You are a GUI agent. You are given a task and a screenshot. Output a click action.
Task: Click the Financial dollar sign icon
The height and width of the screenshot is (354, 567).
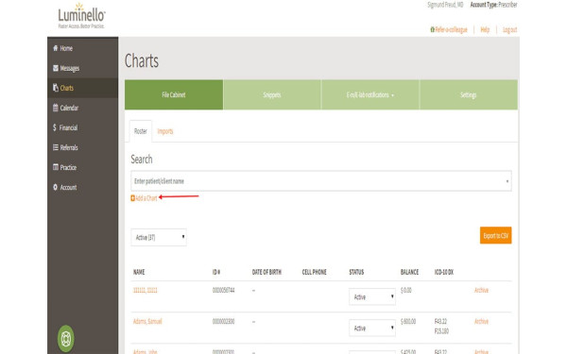click(x=55, y=127)
